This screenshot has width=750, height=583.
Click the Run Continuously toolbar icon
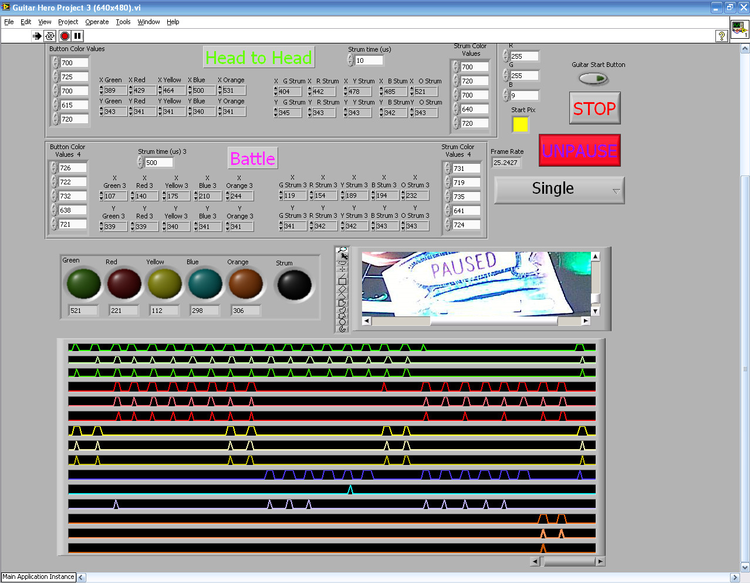tap(50, 36)
